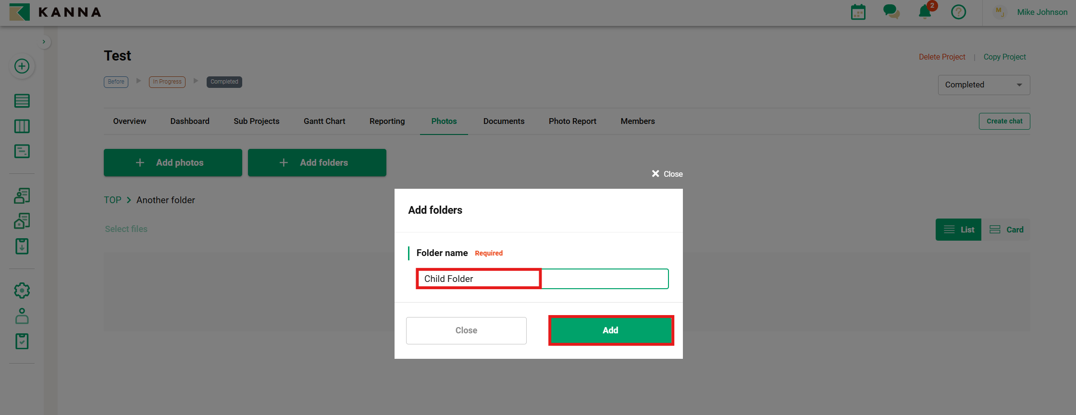Click the kanban columns sidebar icon
This screenshot has height=415, width=1076.
click(x=22, y=126)
